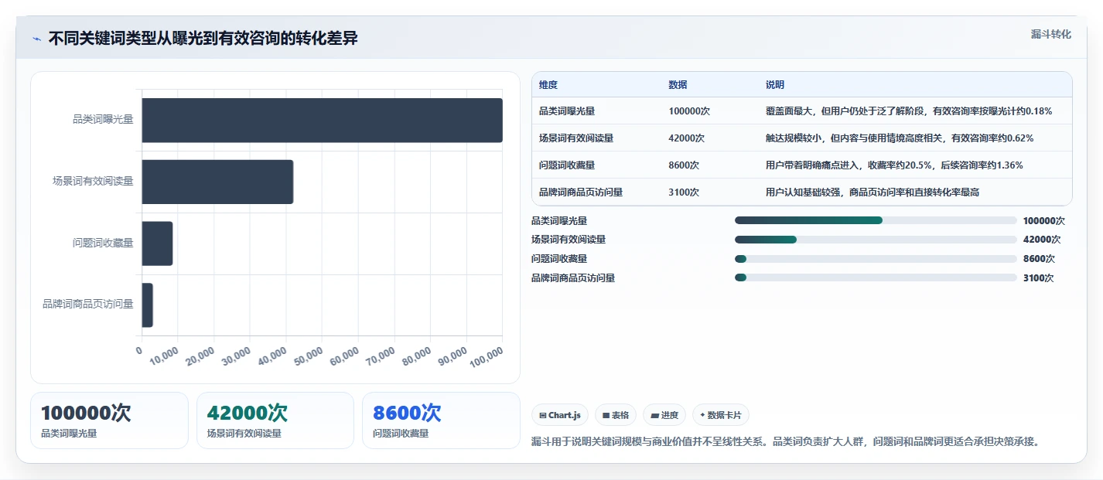
Task: Click the 说明 column header
Action: pos(774,84)
